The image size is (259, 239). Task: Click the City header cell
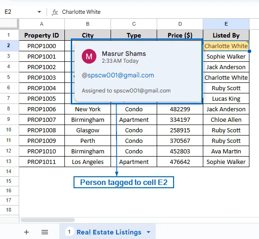(x=88, y=35)
